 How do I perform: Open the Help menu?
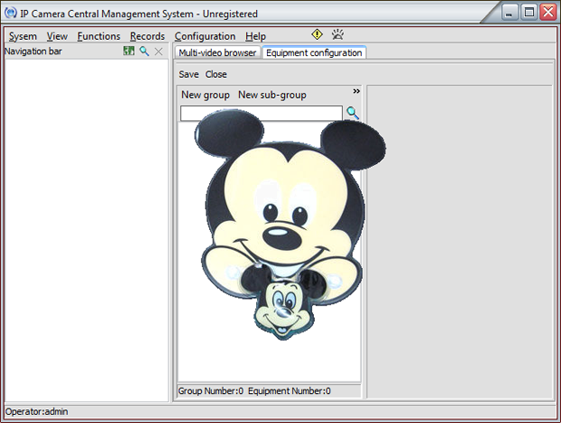255,36
